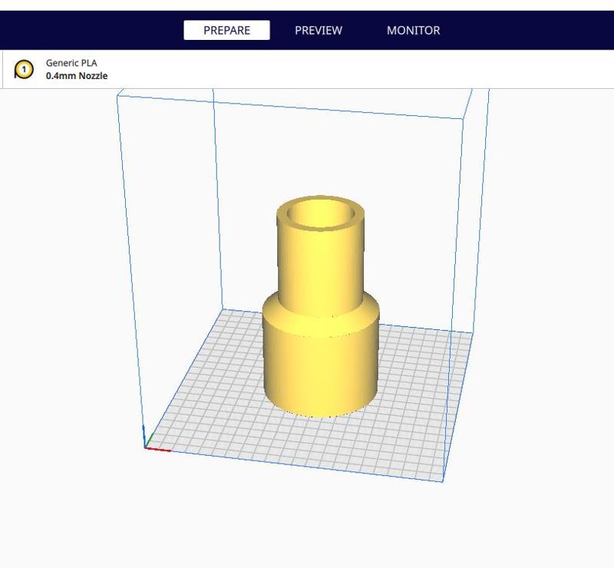
Task: Go to the MONITOR stage tab
Action: pyautogui.click(x=413, y=30)
